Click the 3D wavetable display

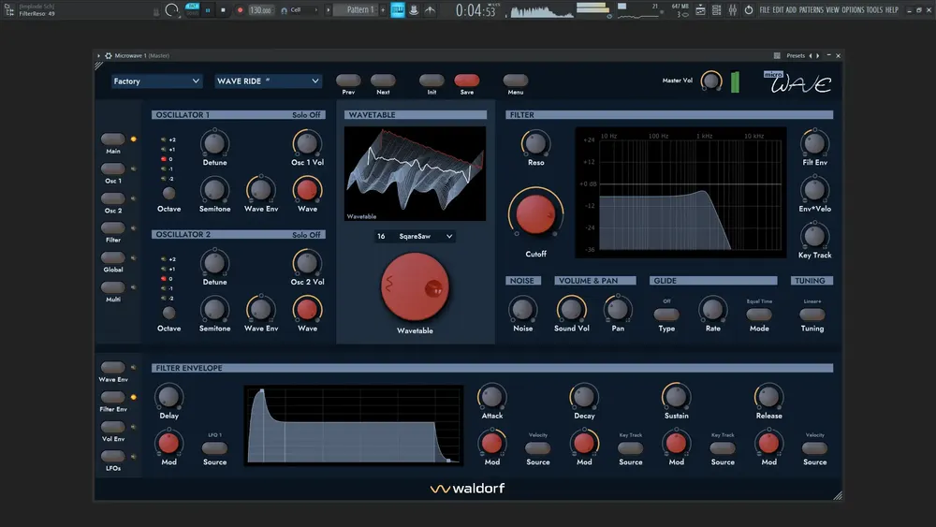tap(415, 173)
